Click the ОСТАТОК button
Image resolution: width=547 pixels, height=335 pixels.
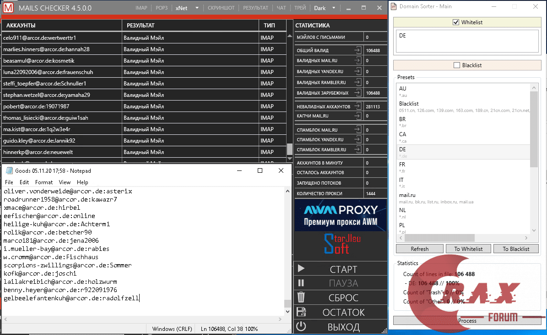tap(341, 312)
